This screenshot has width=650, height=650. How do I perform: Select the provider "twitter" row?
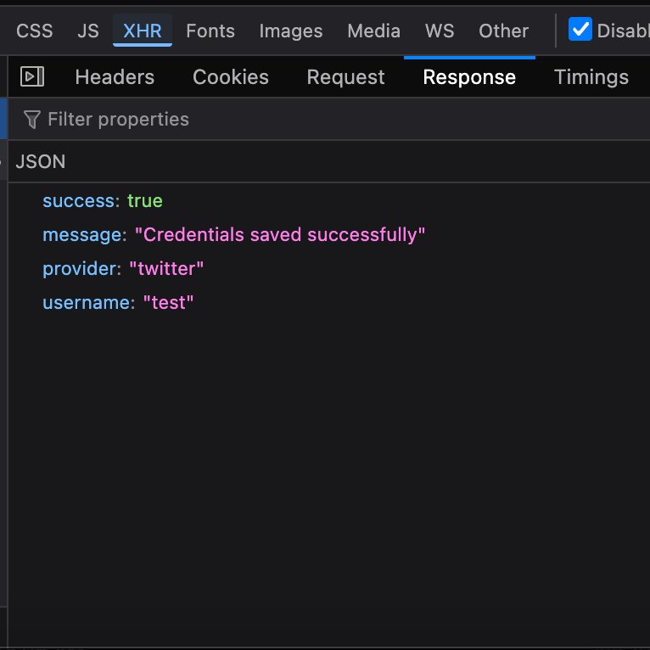(328, 269)
